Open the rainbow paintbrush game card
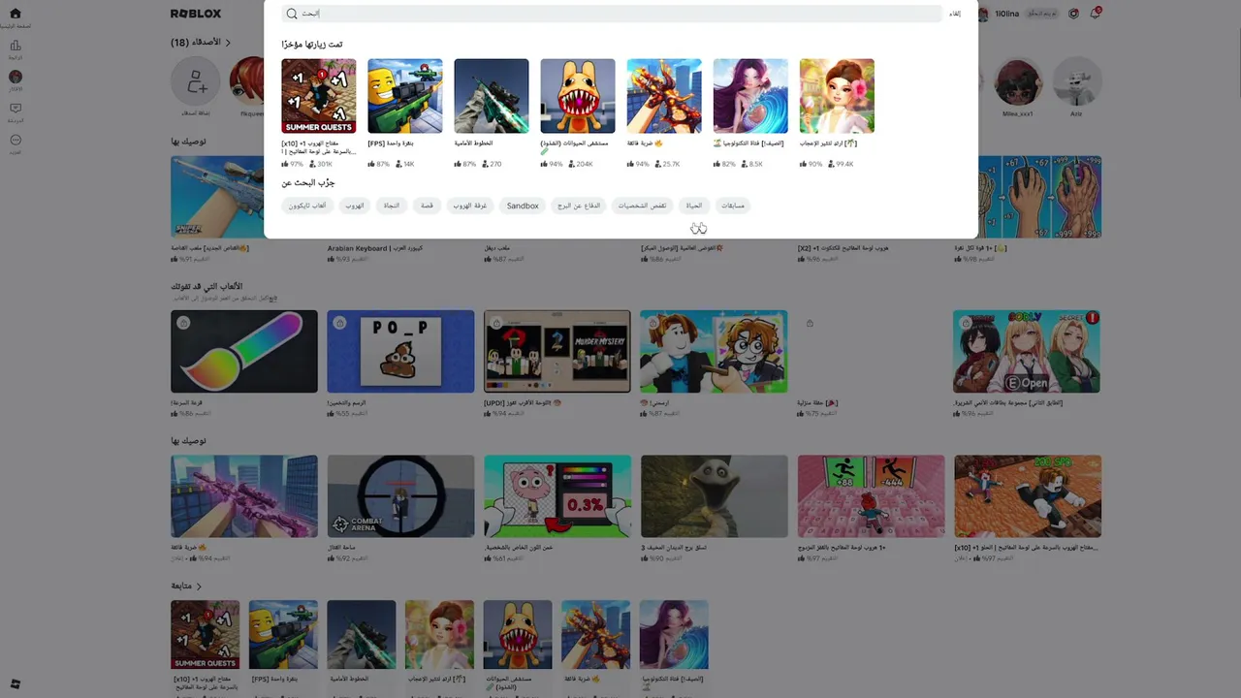 tap(244, 352)
